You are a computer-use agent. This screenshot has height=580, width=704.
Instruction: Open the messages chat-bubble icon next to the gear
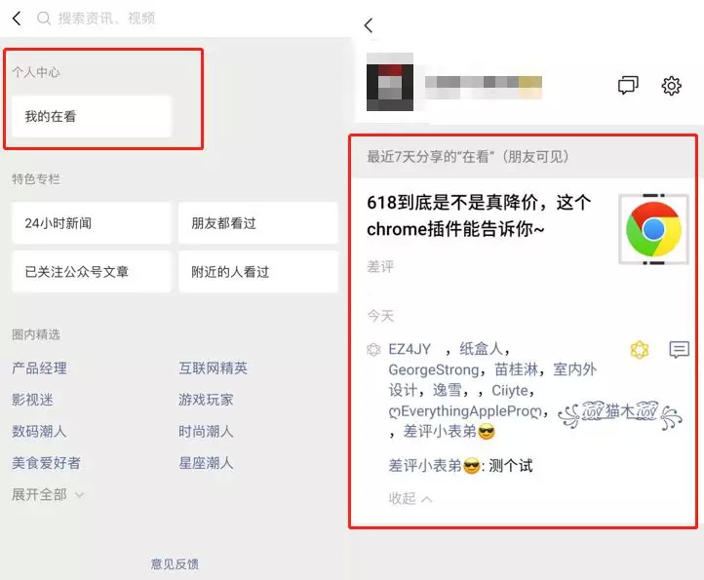[628, 85]
